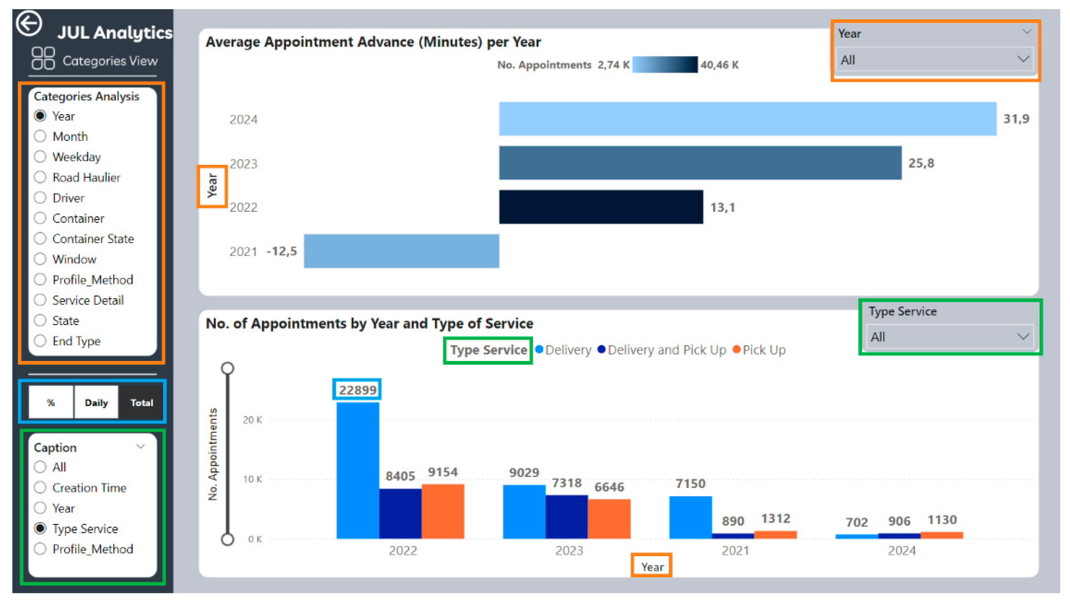Screen dimensions: 1070x602
Task: Click the Total view button
Action: coord(142,402)
